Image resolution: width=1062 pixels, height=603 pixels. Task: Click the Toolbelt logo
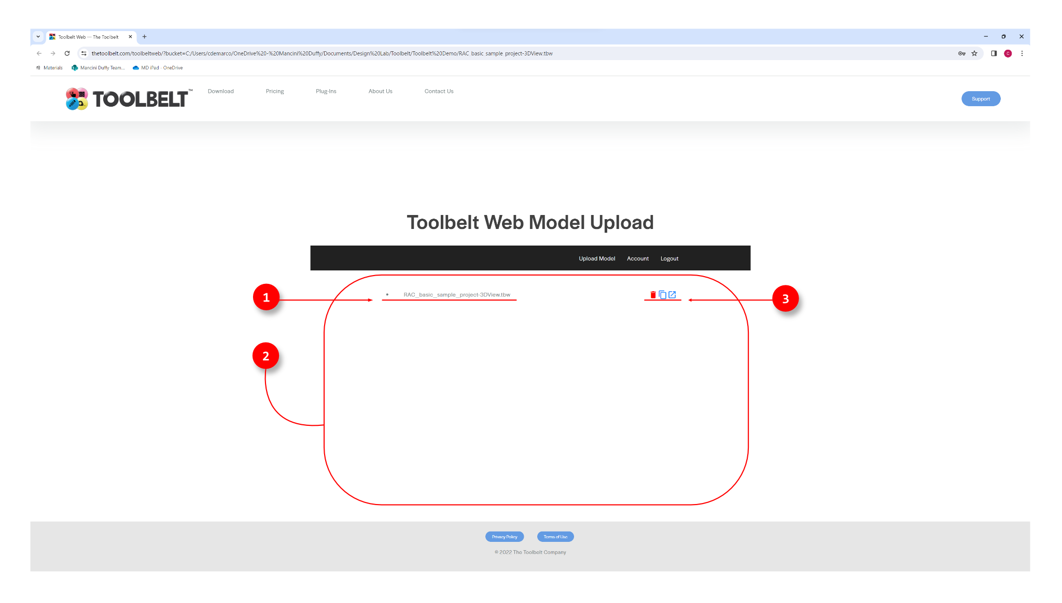point(129,98)
